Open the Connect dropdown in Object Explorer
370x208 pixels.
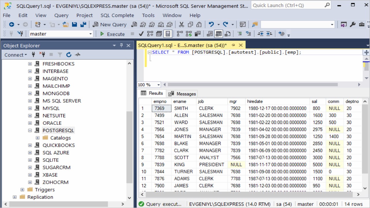pyautogui.click(x=16, y=55)
